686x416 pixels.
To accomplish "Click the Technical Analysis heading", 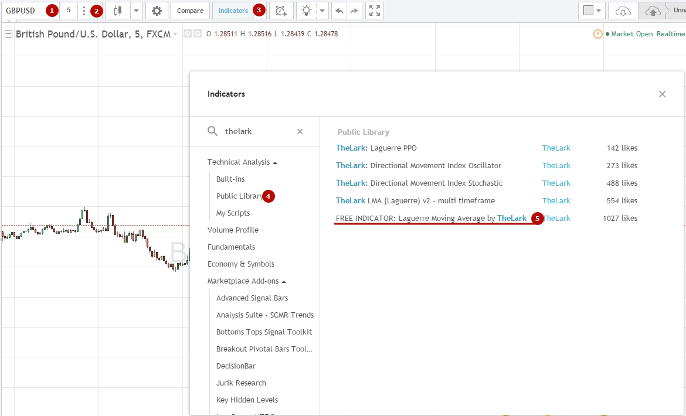I will 239,162.
